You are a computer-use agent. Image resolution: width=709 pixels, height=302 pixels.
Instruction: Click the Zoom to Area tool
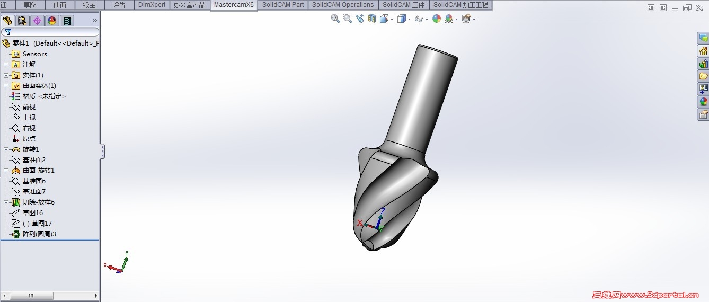pyautogui.click(x=348, y=19)
